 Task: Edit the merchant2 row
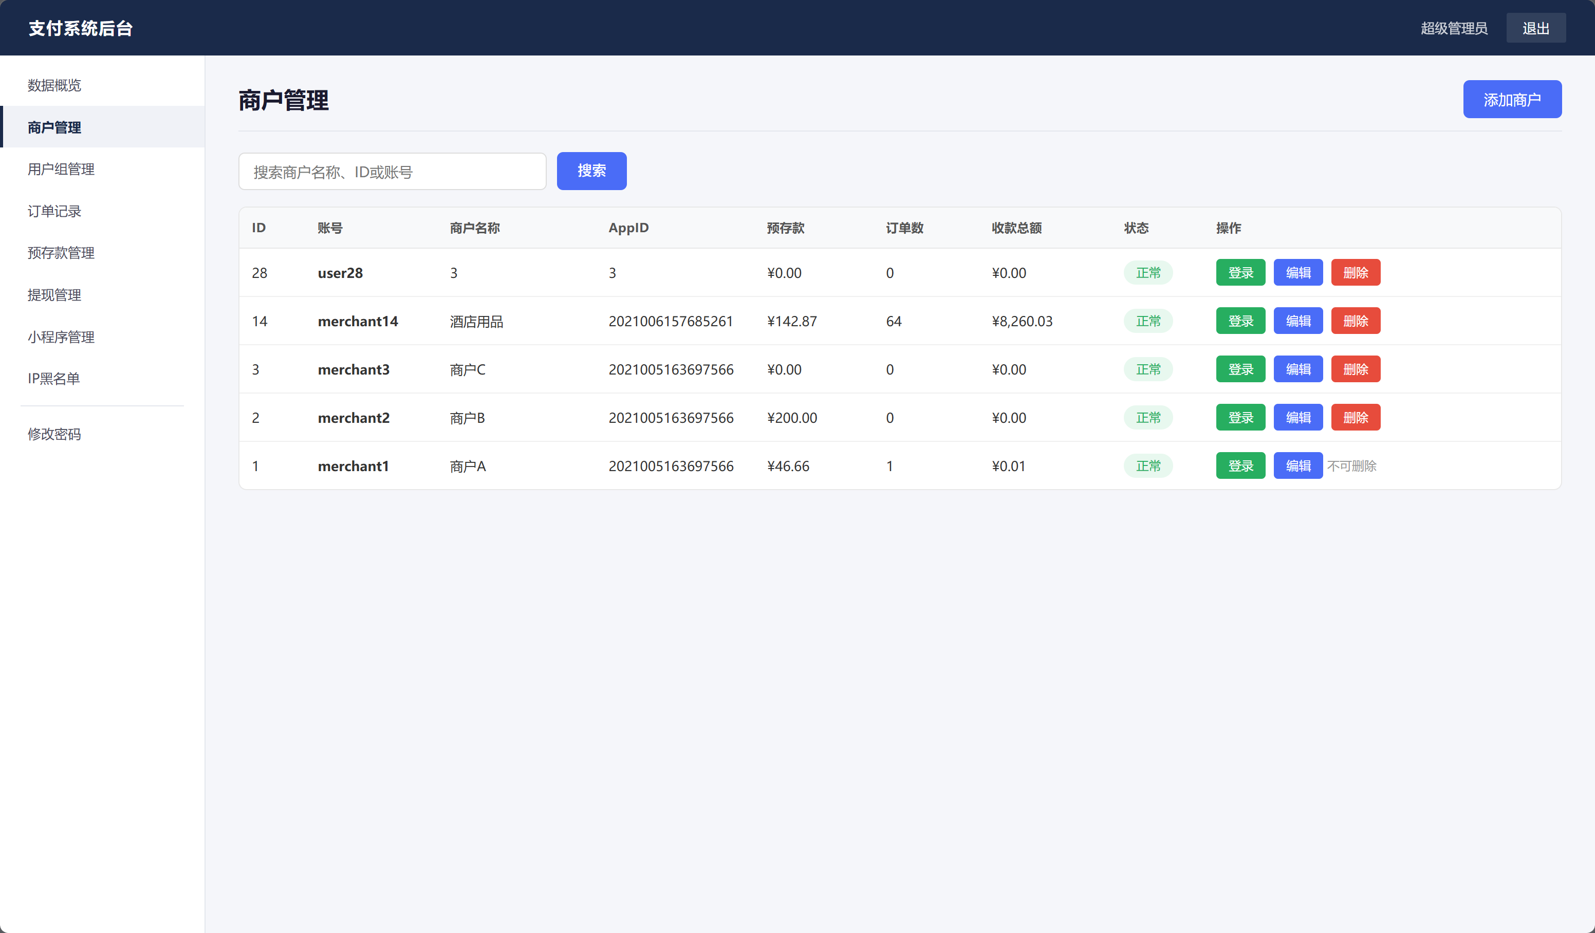tap(1298, 418)
